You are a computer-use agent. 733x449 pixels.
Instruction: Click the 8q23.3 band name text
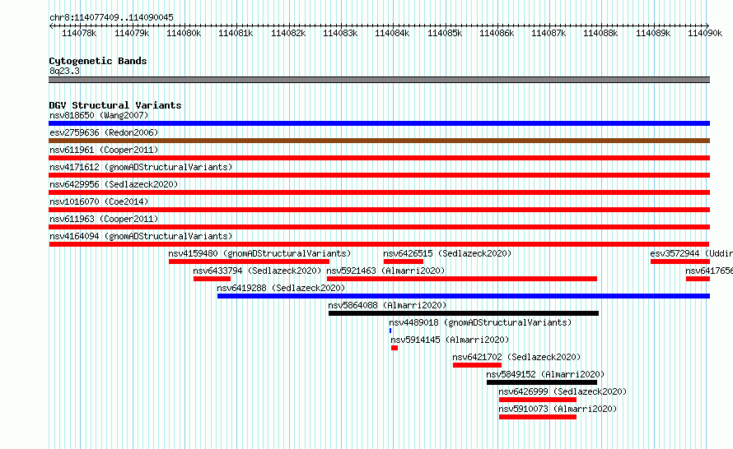click(x=64, y=71)
